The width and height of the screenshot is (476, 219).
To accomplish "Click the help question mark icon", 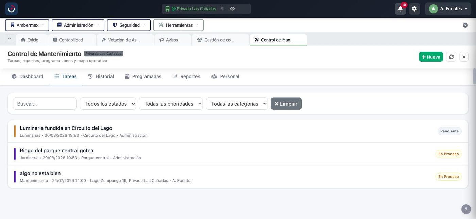I will point(466,209).
